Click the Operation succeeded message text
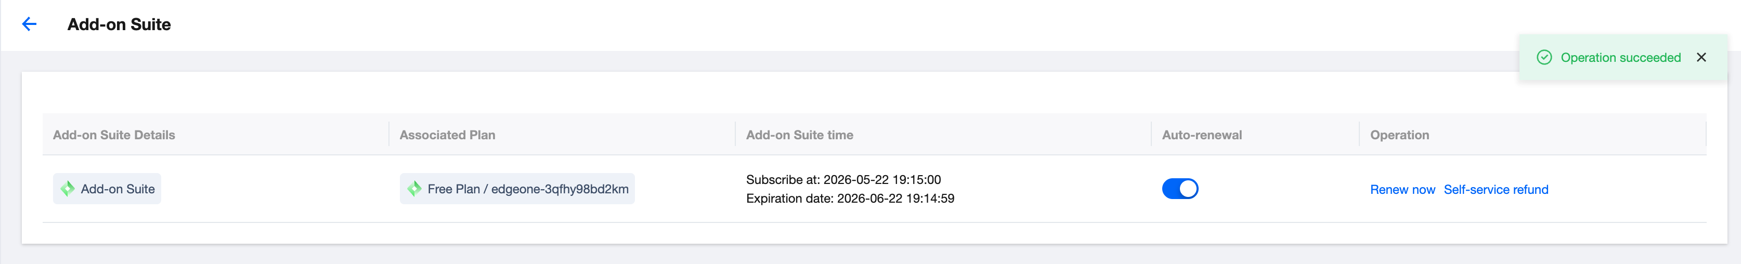1741x264 pixels. 1621,57
